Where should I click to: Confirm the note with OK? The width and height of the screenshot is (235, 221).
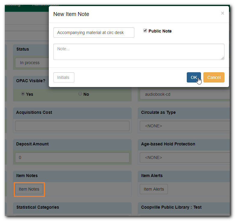tap(194, 77)
